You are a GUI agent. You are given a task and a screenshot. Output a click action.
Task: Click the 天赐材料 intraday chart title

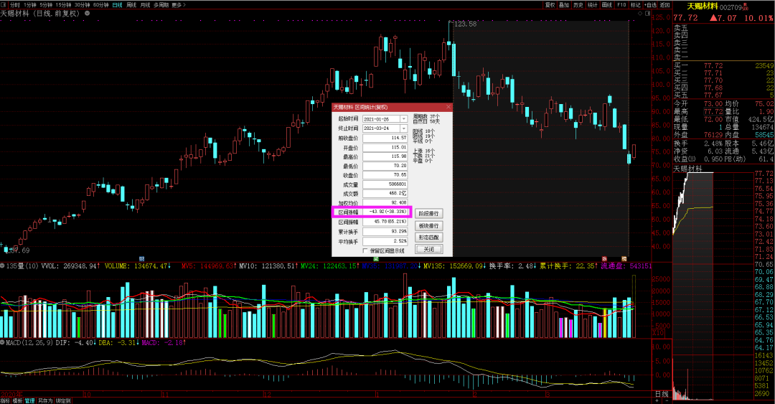(687, 169)
